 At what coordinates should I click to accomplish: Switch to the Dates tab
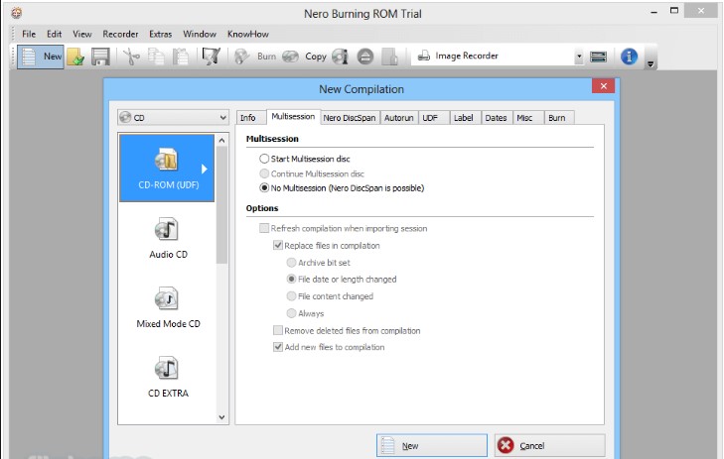tap(497, 118)
